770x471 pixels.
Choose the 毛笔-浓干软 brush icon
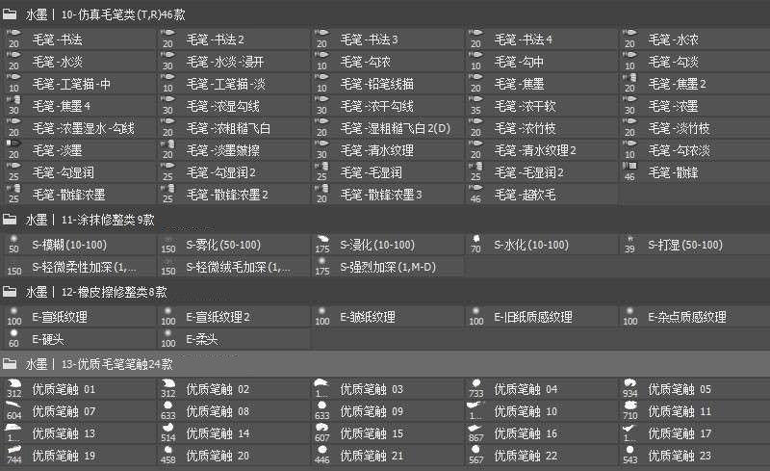pos(475,105)
